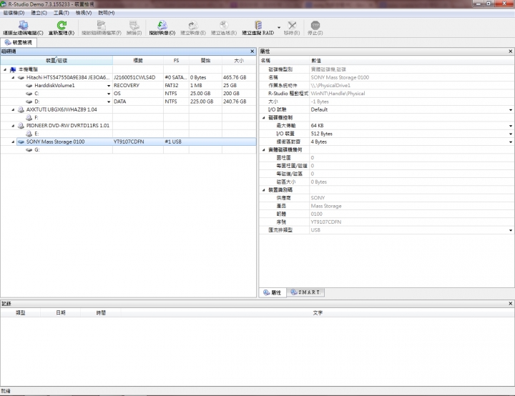Collapse the SONY Mass Storage 0100 node

coord(13,142)
